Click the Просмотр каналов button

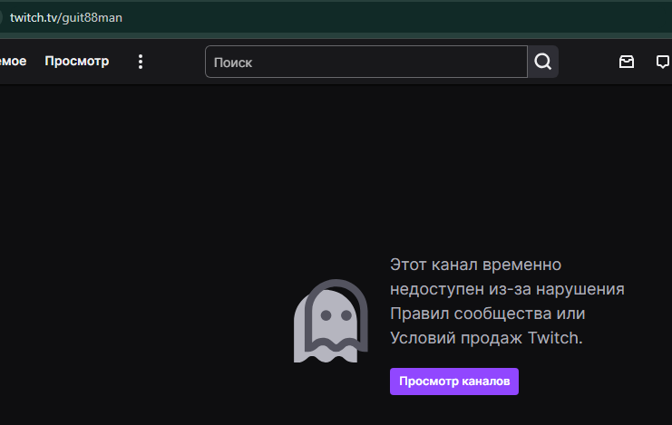coord(454,382)
